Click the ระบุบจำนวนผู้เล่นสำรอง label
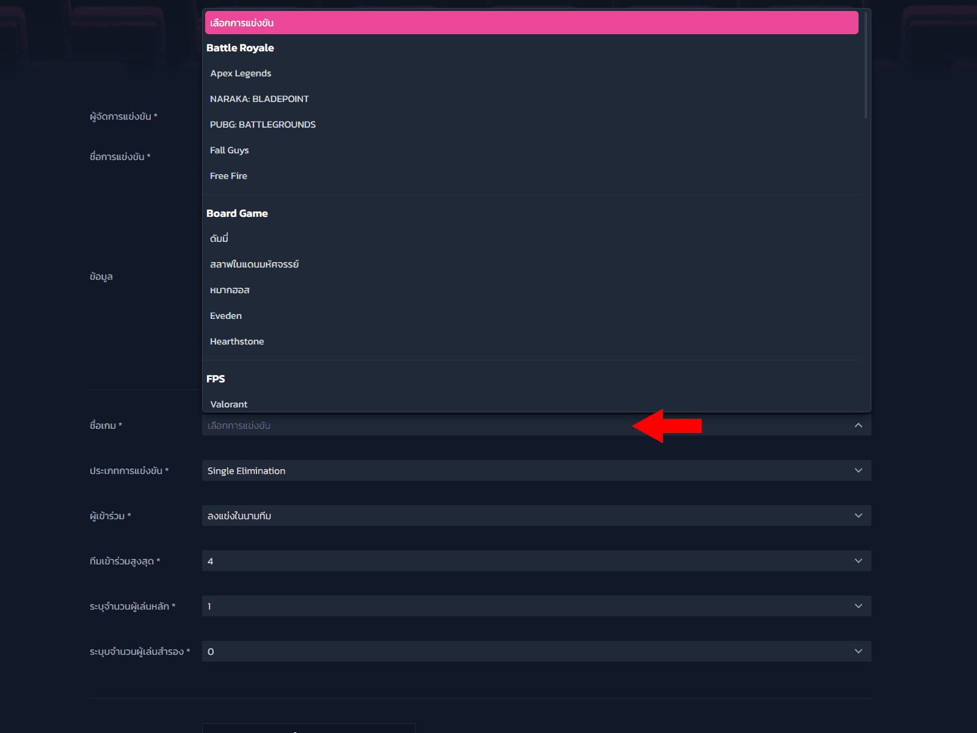The image size is (977, 733). [x=140, y=651]
